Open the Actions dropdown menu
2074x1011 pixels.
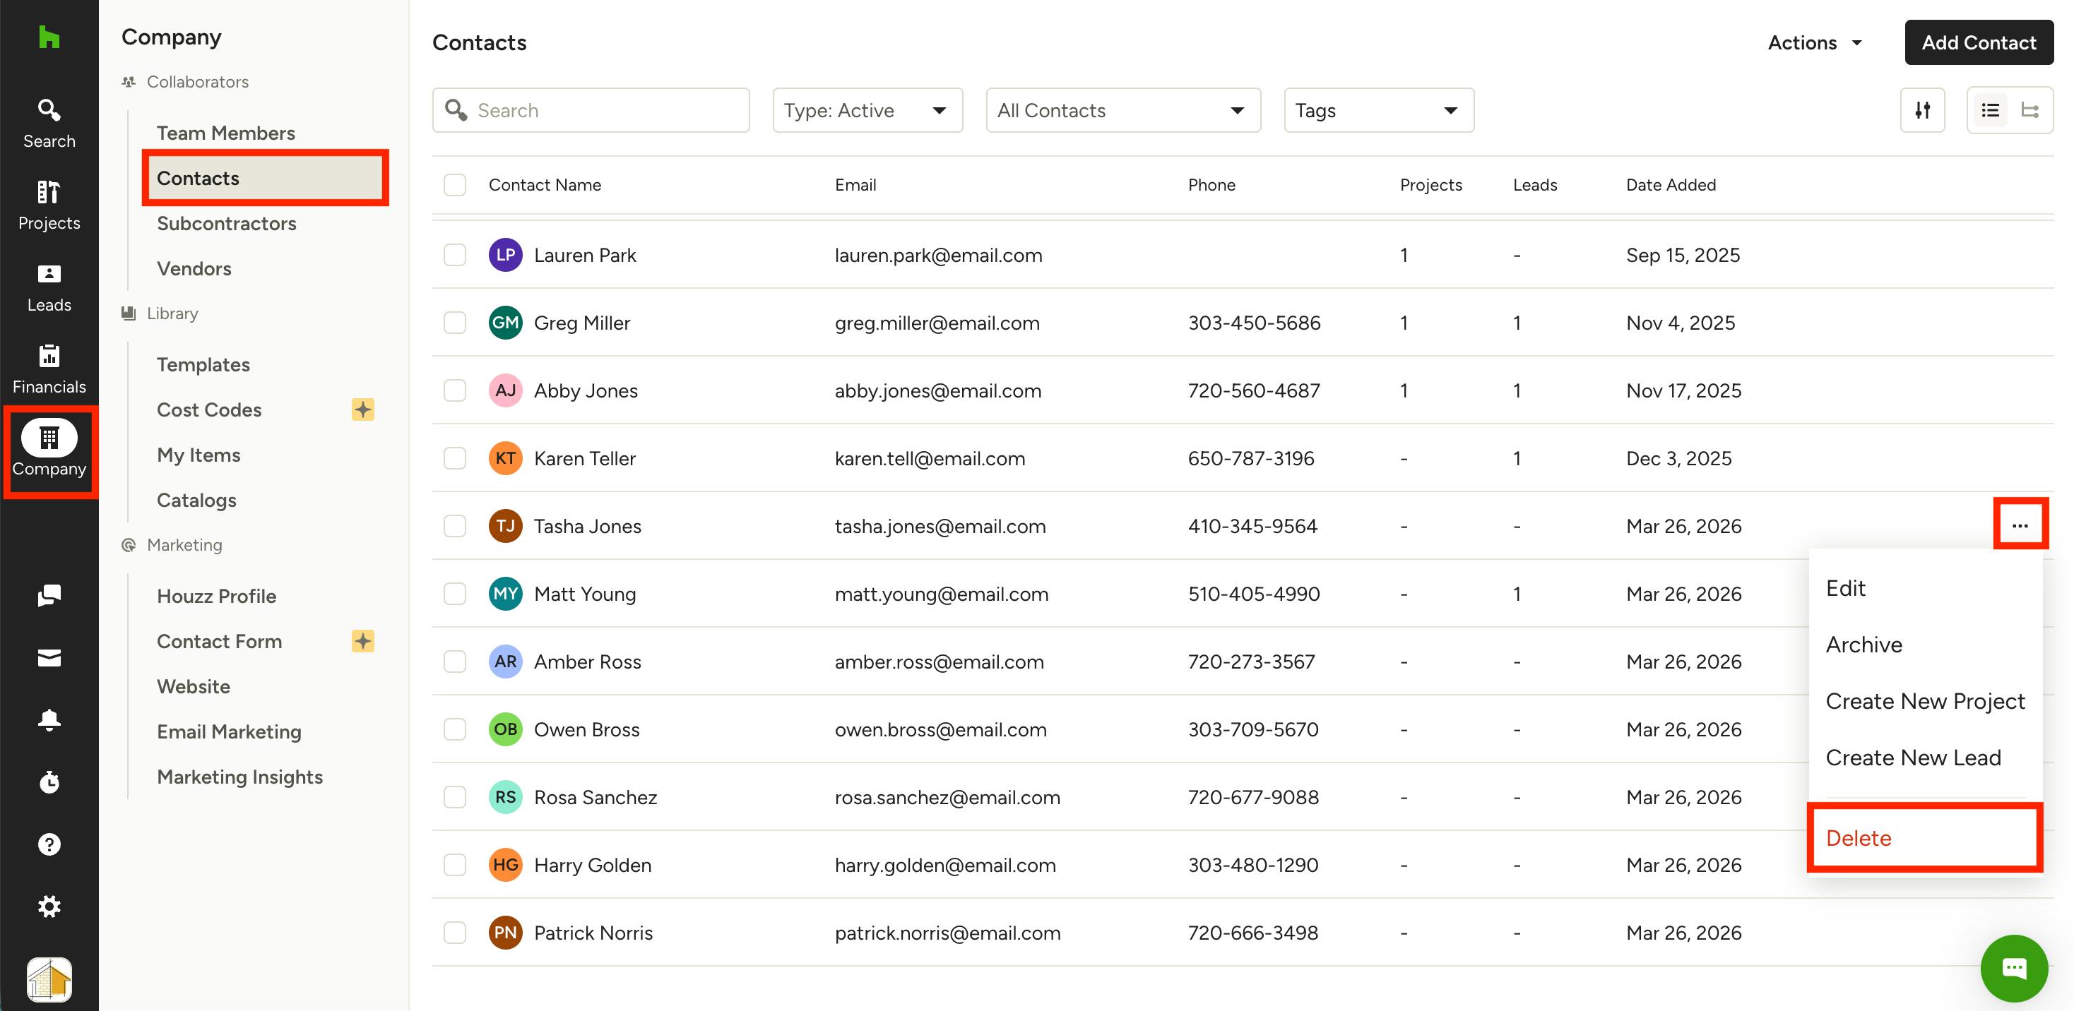coord(1815,42)
